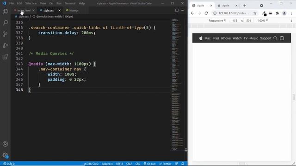Screen dimensions: 296x166
Task: Open the Explorer view in VS Code
Action: (x=5, y=12)
